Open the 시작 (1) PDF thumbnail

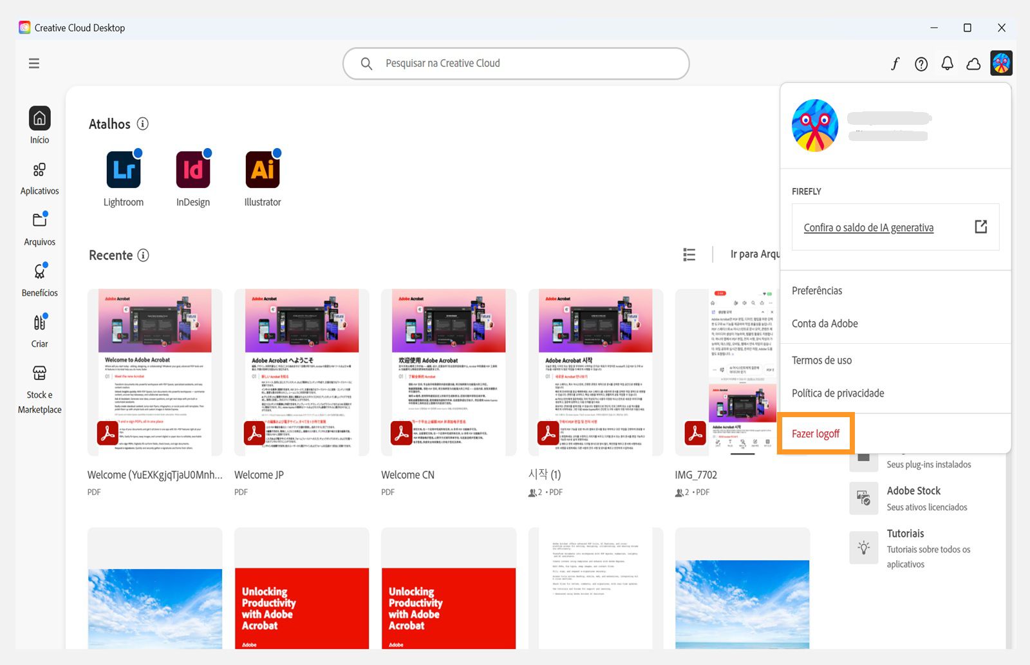[595, 372]
